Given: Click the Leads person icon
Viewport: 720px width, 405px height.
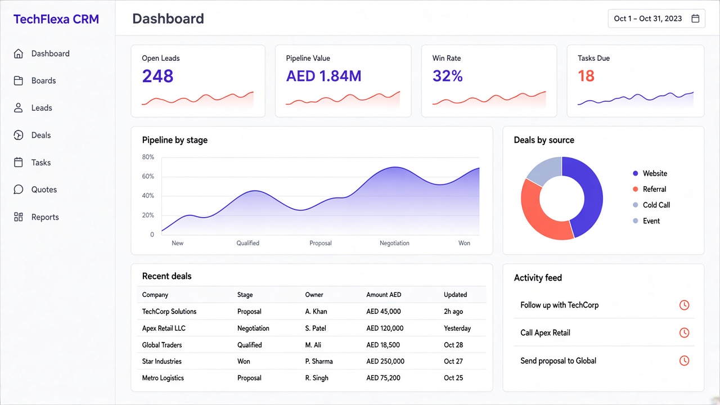Looking at the screenshot, I should coord(19,108).
